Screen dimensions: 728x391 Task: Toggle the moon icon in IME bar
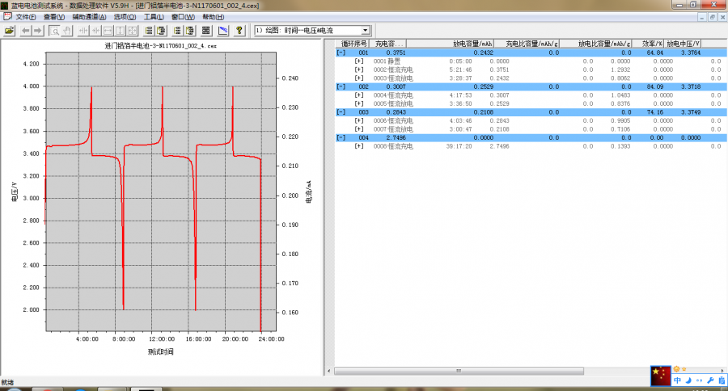click(688, 380)
